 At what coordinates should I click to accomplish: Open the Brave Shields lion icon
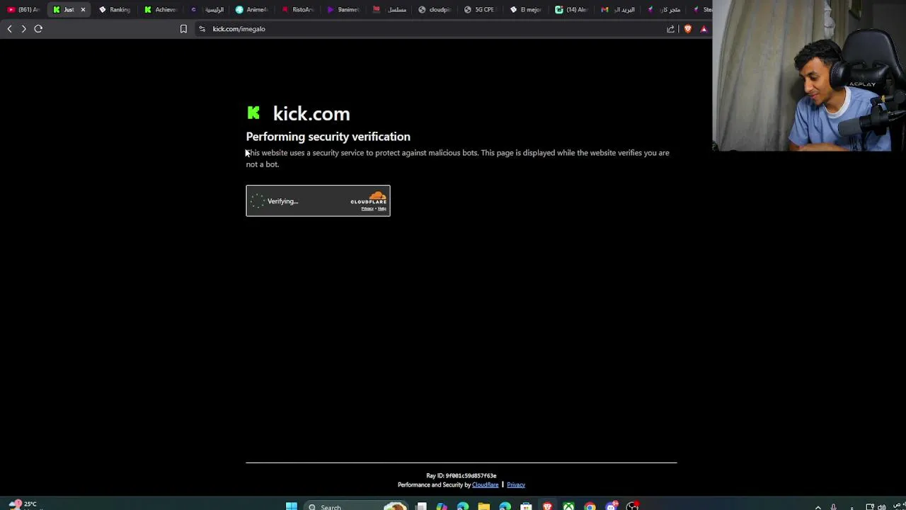tap(687, 29)
